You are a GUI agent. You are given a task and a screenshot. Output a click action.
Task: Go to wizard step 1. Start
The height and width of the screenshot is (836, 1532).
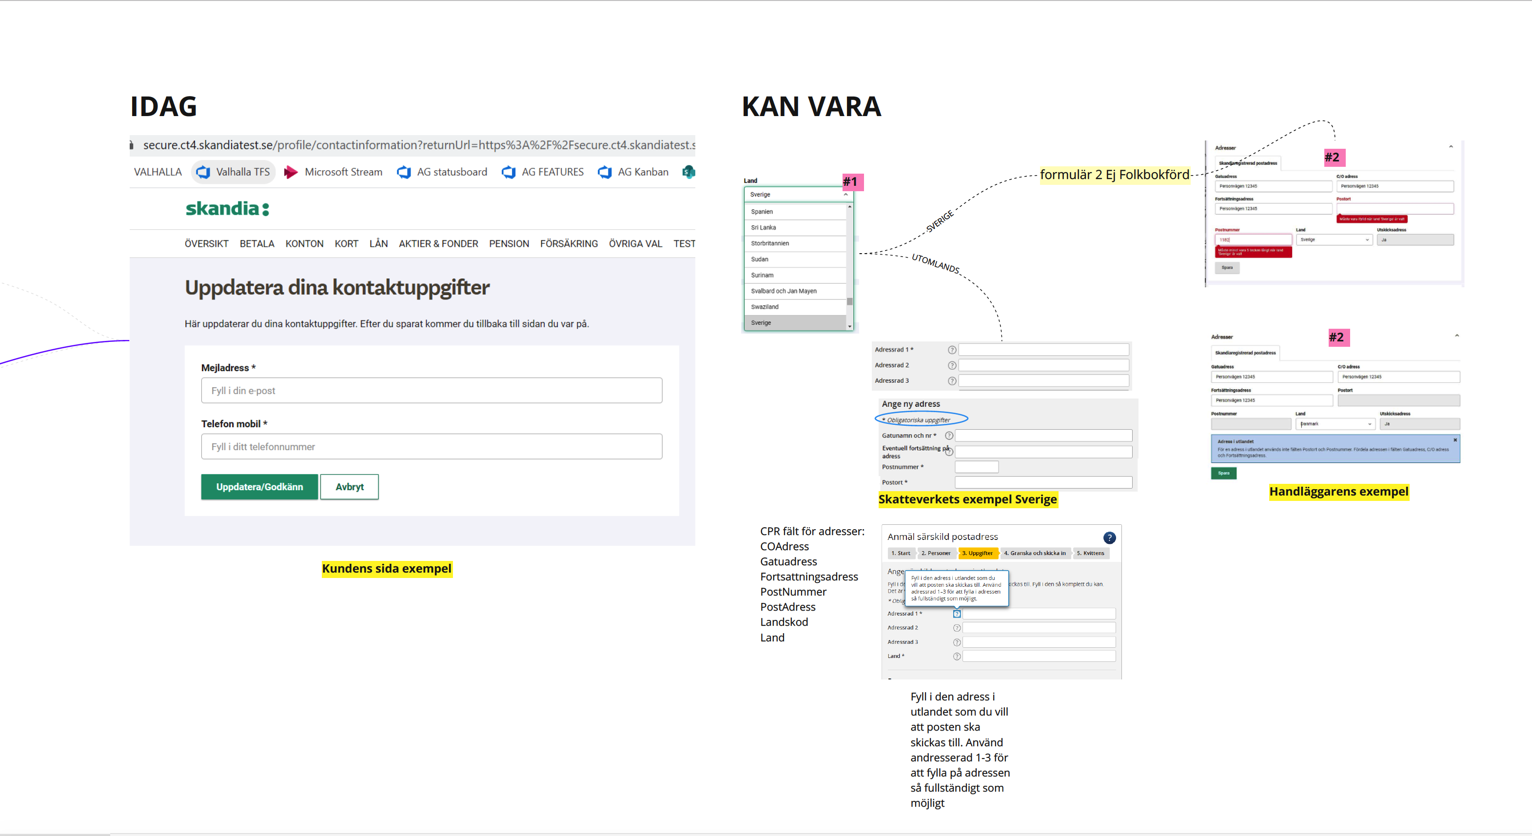pyautogui.click(x=901, y=554)
